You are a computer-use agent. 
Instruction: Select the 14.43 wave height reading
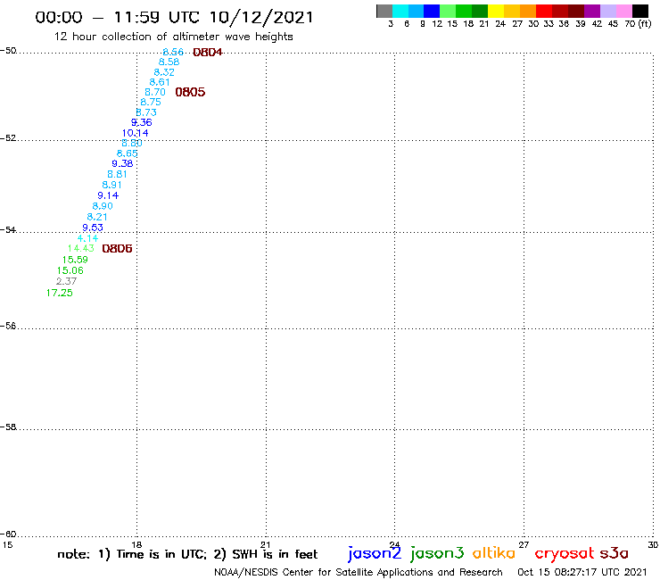[x=81, y=249]
